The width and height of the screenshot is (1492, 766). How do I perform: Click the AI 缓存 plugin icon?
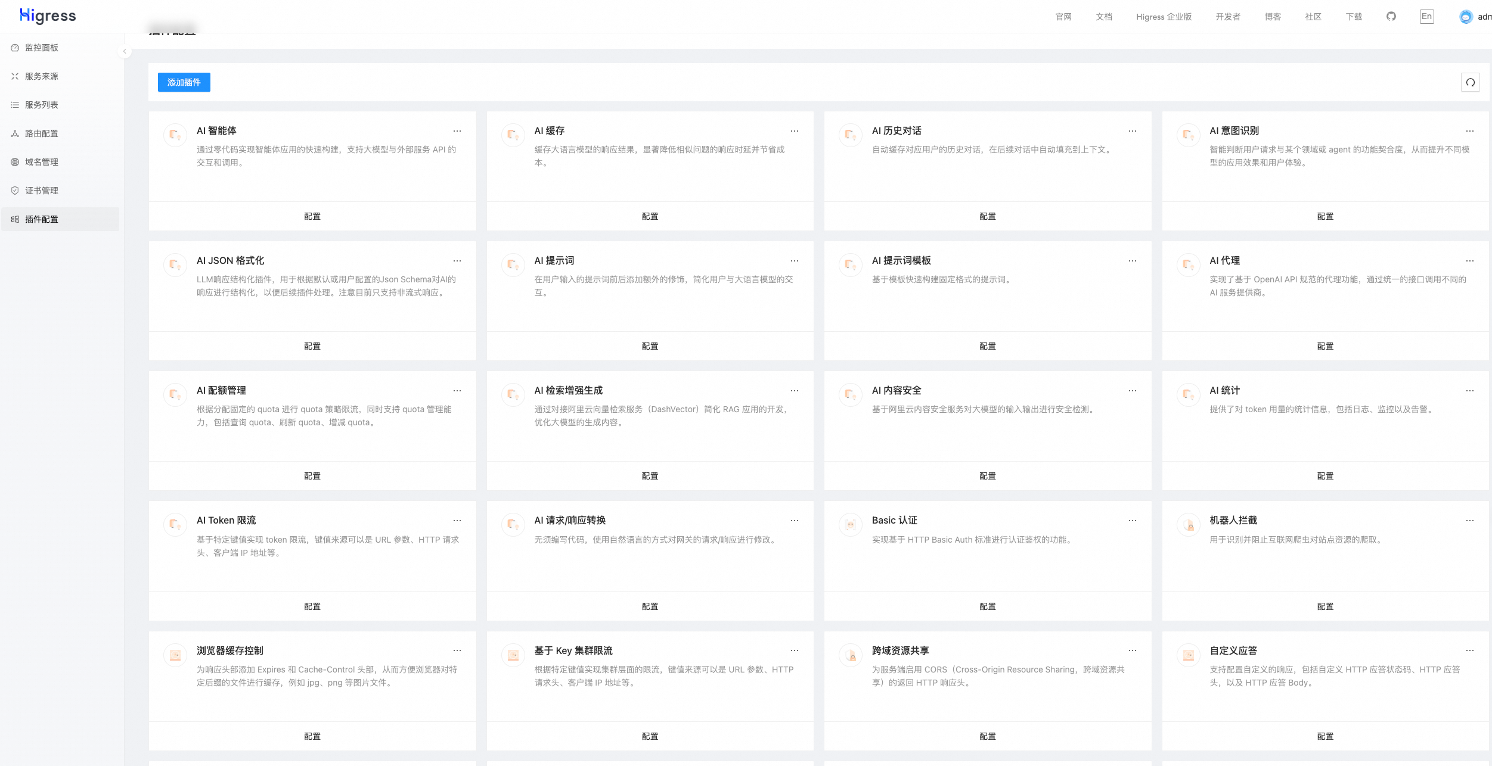(x=513, y=135)
